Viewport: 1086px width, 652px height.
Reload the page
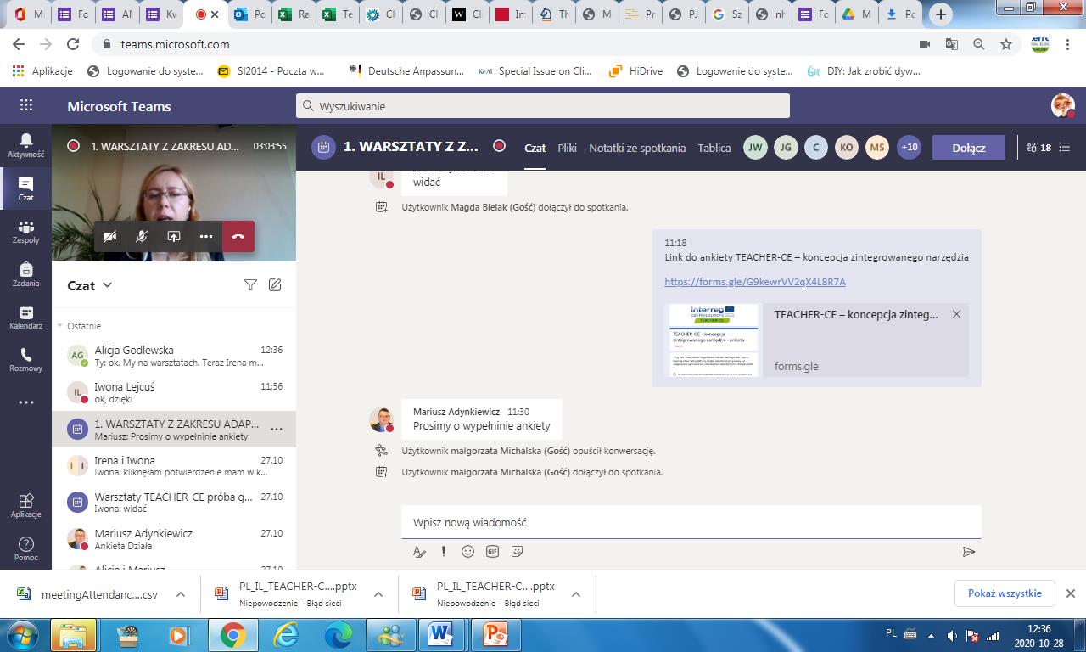[73, 44]
